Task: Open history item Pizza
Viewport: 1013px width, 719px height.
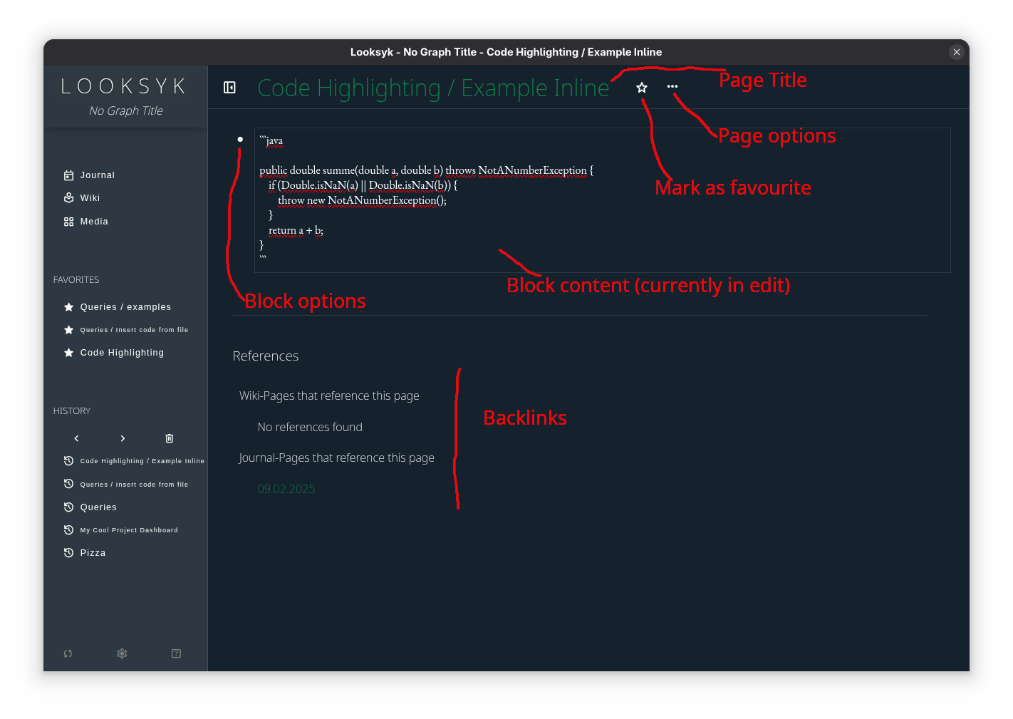Action: tap(93, 553)
